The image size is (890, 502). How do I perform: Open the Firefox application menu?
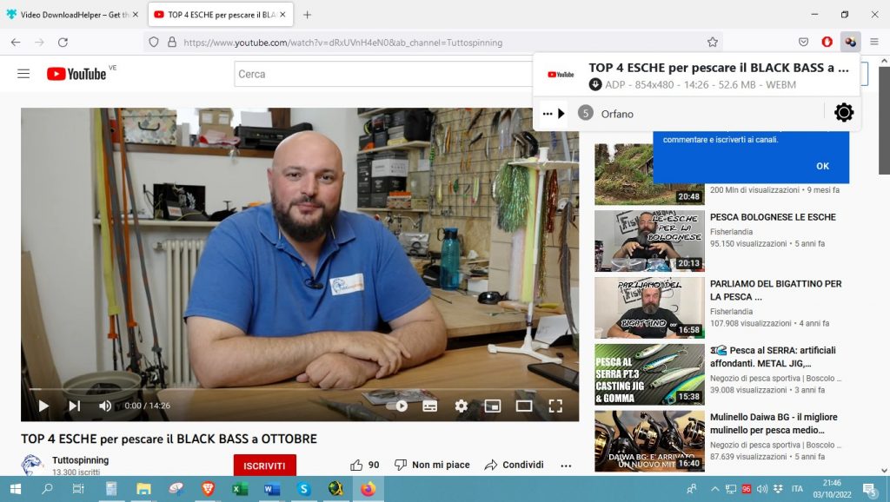click(873, 42)
